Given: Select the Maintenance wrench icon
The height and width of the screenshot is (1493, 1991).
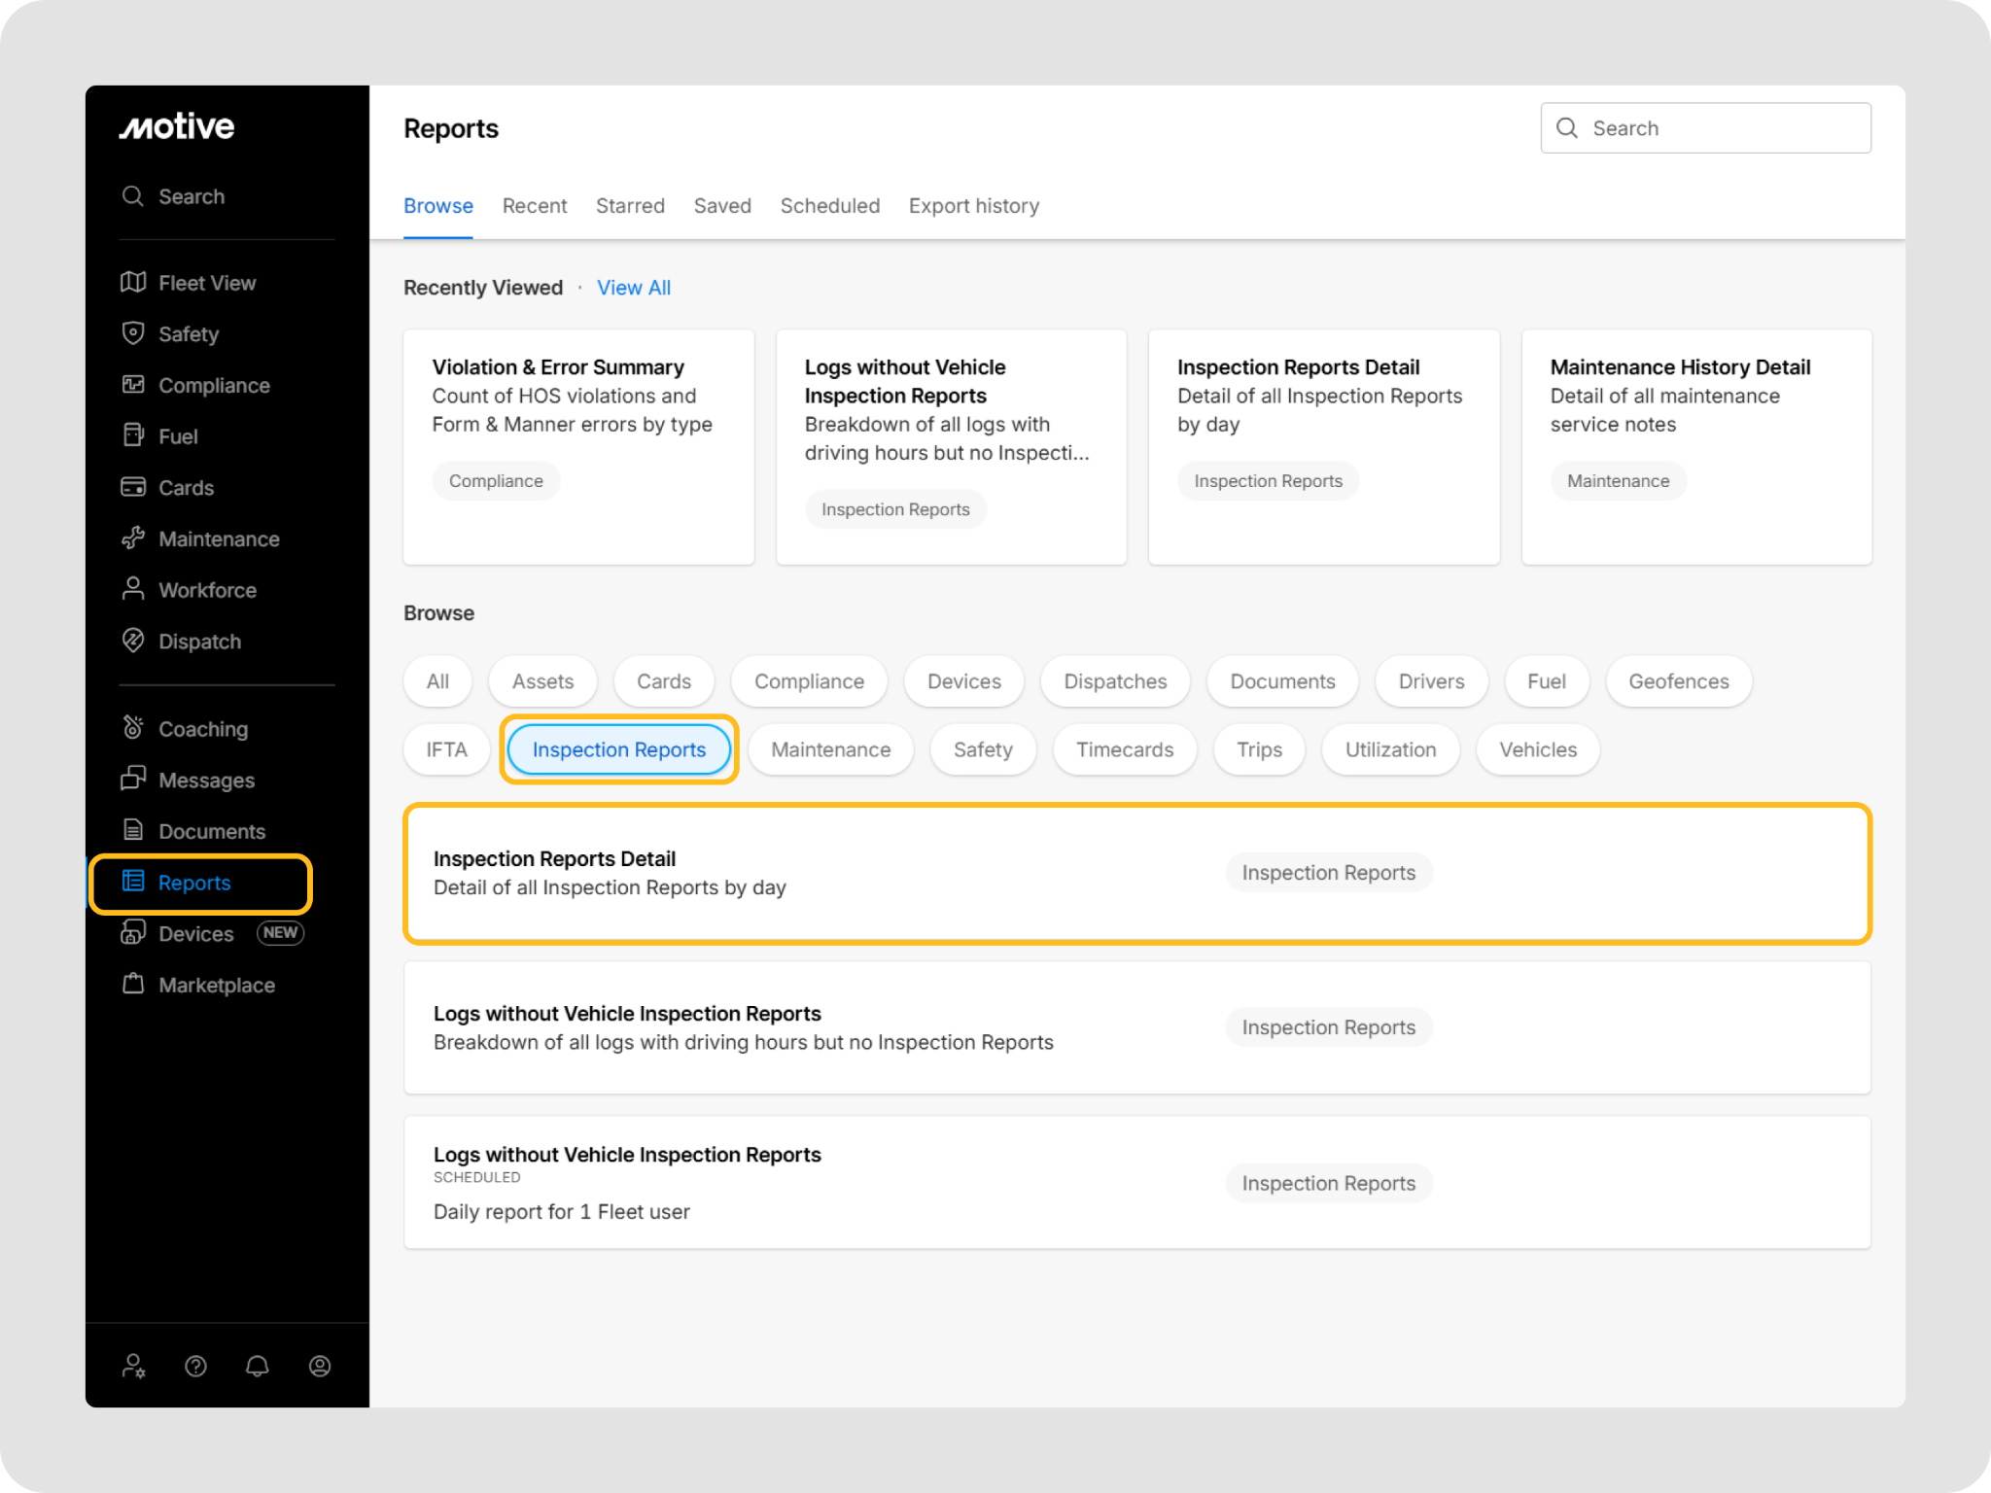Looking at the screenshot, I should [133, 538].
